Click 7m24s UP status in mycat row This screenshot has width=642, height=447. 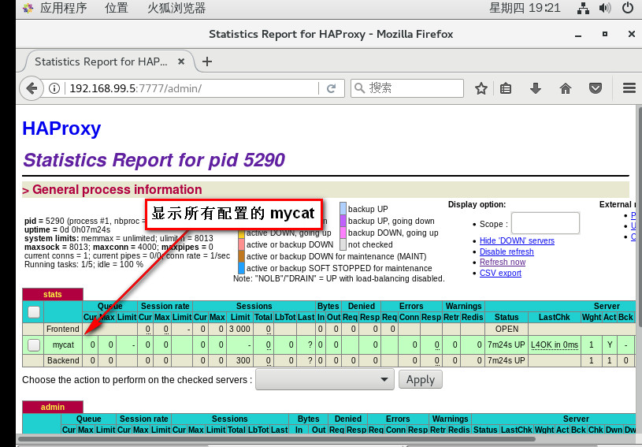tap(506, 345)
